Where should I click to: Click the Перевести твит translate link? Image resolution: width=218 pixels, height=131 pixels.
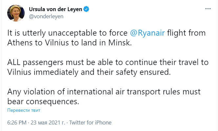pos(24,110)
